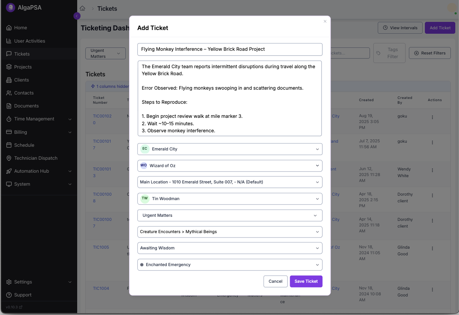Open ticket link TIC1005
The width and height of the screenshot is (459, 315).
[x=101, y=247]
